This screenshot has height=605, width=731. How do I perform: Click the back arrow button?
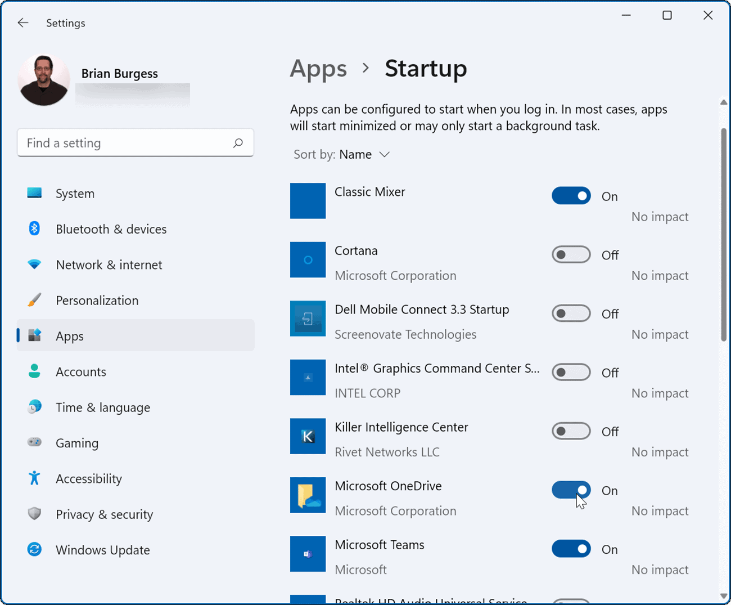click(x=22, y=23)
